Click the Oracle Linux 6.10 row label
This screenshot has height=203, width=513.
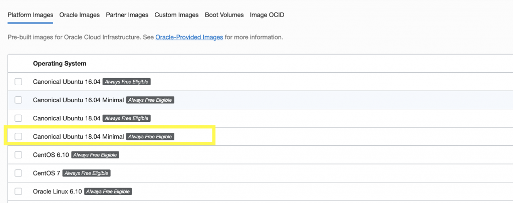click(x=57, y=191)
